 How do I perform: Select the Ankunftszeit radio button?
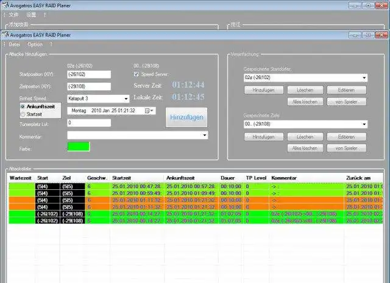tap(23, 107)
